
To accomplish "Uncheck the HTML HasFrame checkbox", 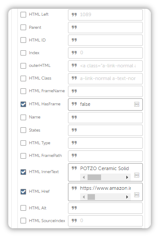I will [x=23, y=104].
